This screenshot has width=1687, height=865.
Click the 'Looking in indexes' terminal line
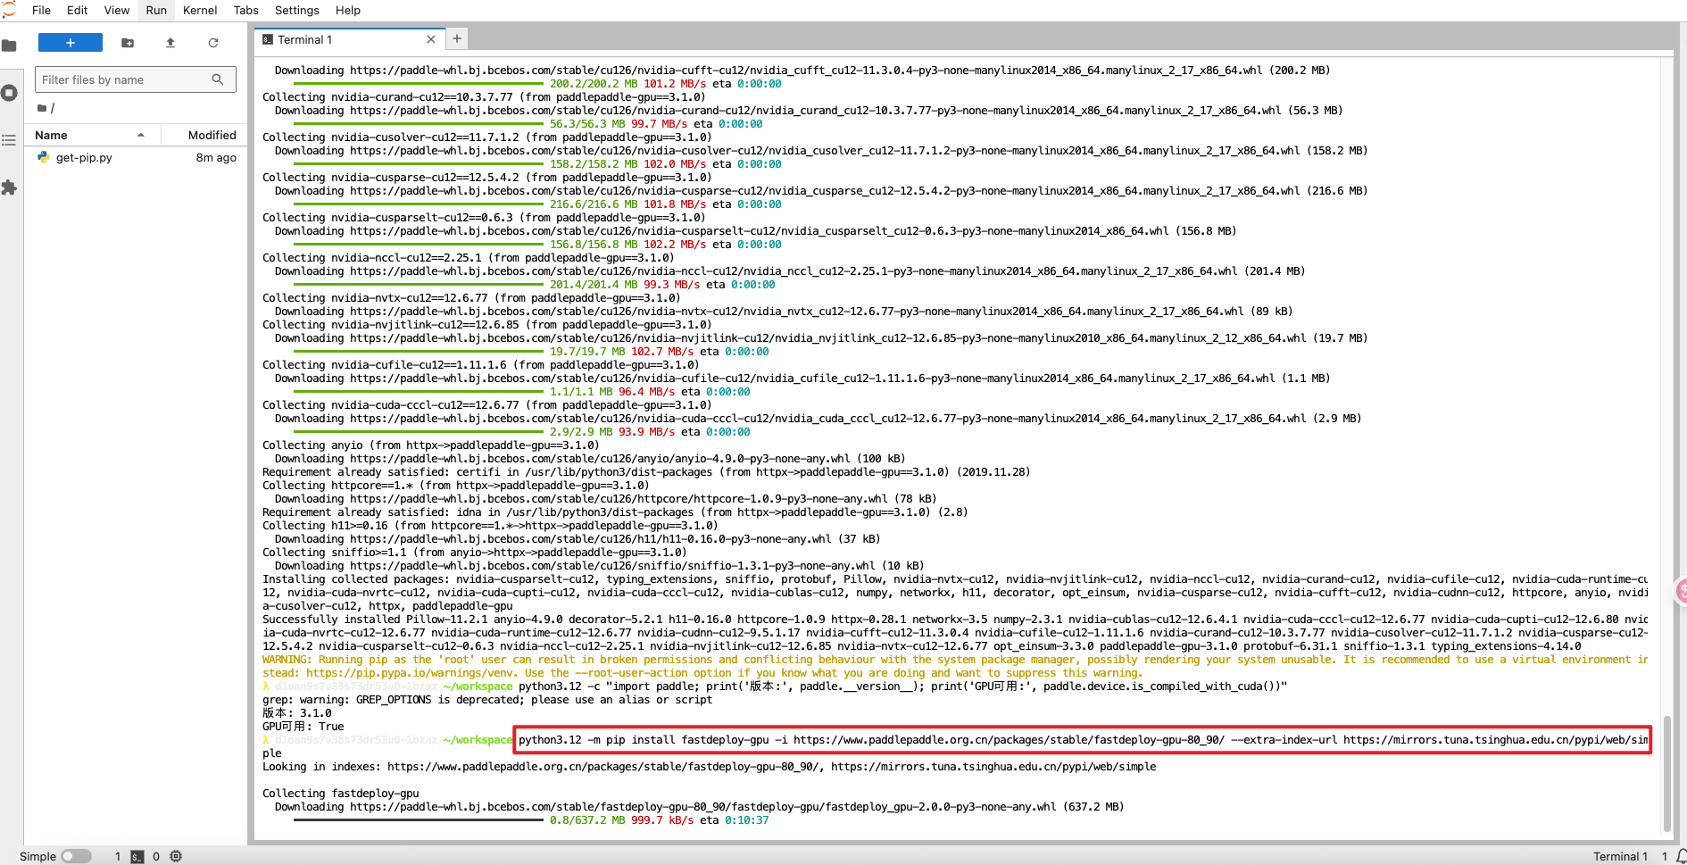(709, 767)
